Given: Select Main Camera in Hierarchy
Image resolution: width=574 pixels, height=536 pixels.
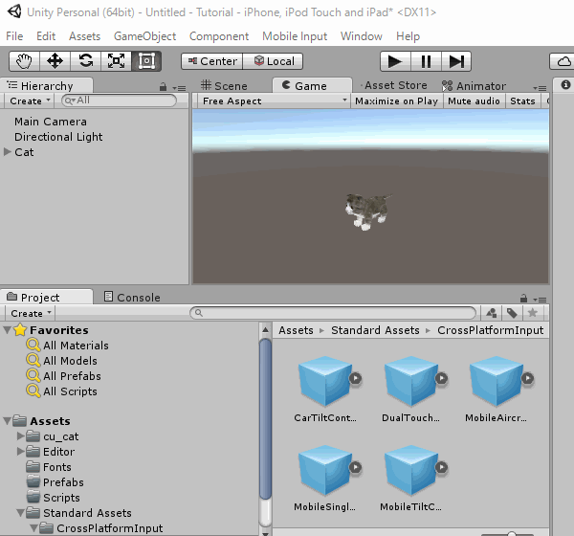Looking at the screenshot, I should pyautogui.click(x=51, y=122).
